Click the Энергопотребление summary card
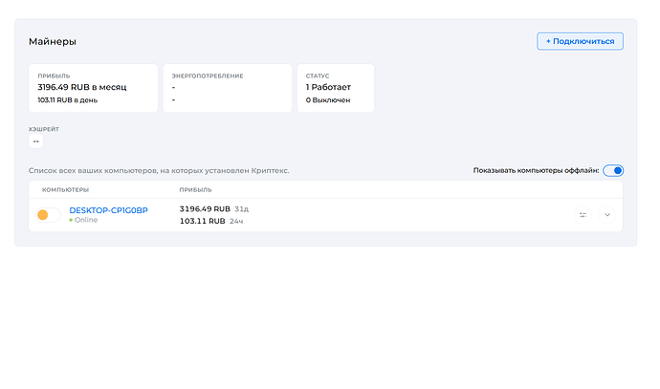Image resolution: width=660 pixels, height=389 pixels. (226, 88)
